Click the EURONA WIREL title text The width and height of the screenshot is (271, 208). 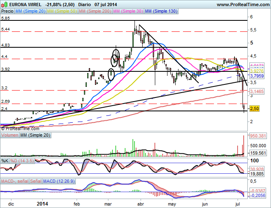(x=25, y=4)
